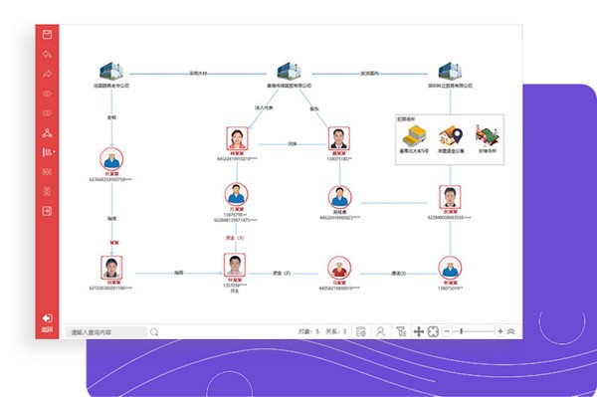The height and width of the screenshot is (397, 597).
Task: Click the person icon in bottom toolbar
Action: click(380, 331)
